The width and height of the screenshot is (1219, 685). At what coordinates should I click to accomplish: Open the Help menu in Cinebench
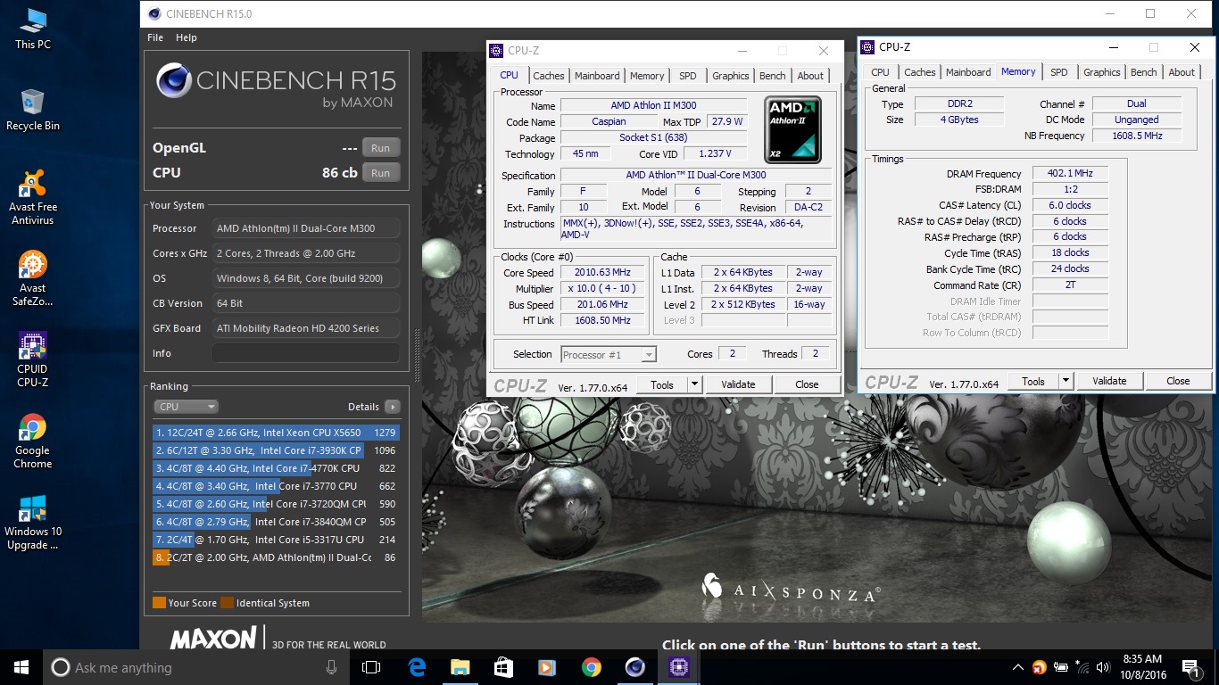(x=187, y=37)
